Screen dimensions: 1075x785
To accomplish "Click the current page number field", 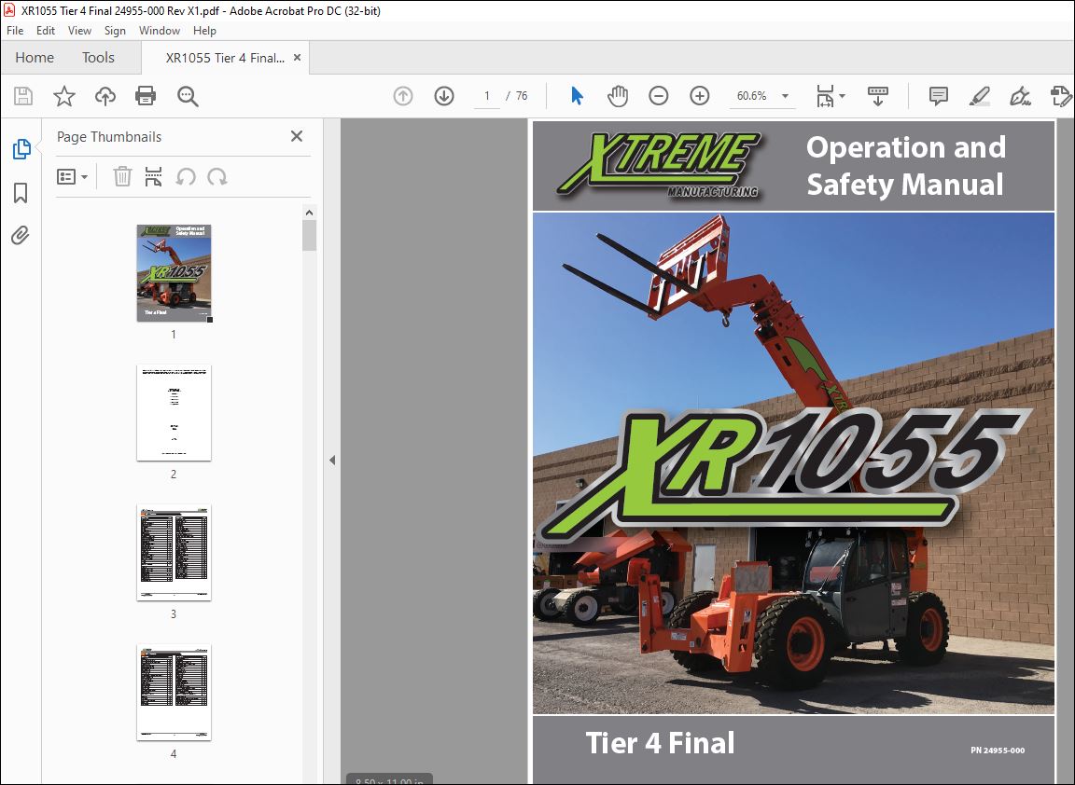I will pyautogui.click(x=487, y=96).
